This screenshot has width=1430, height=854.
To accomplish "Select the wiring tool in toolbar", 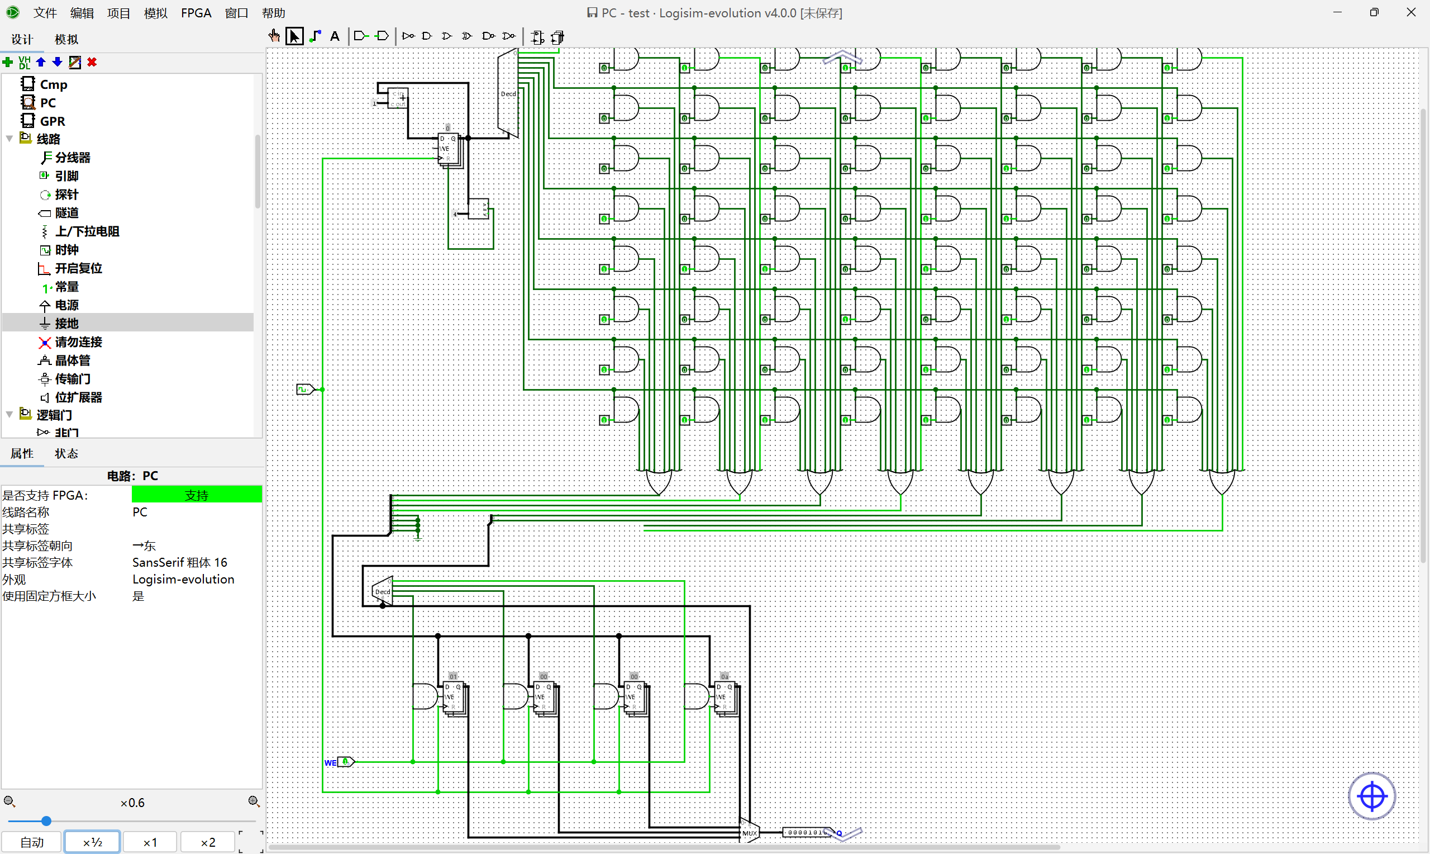I will coord(315,36).
